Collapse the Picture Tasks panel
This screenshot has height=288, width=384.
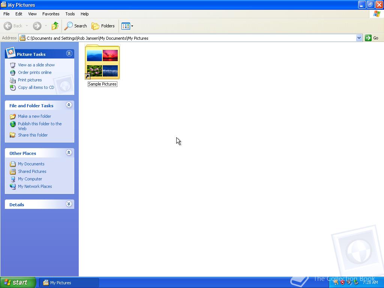[69, 54]
